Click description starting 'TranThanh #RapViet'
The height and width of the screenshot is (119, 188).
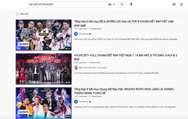coord(117,73)
